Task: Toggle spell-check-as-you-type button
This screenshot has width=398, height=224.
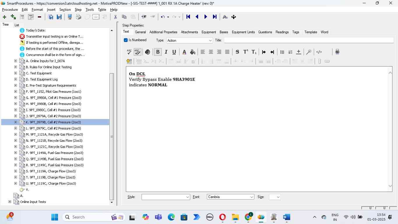Action: coord(138,52)
